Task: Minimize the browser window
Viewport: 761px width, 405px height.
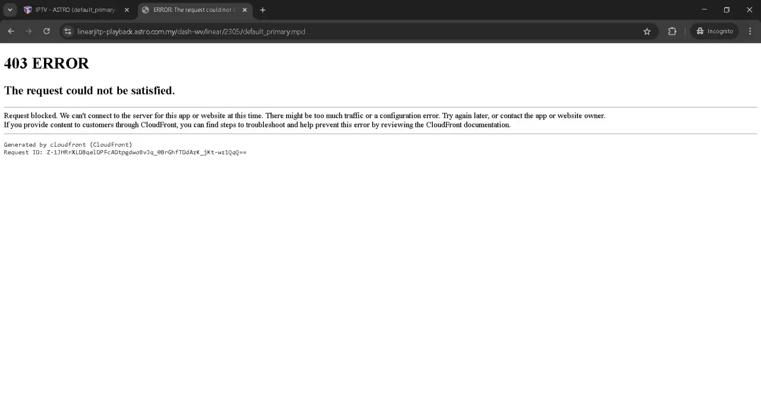Action: 705,10
